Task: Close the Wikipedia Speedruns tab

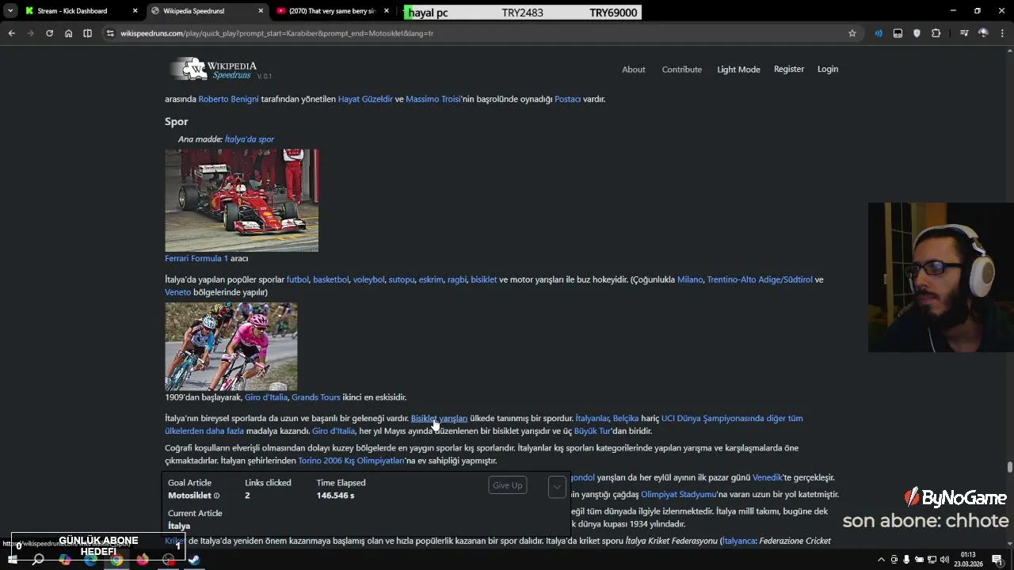Action: [261, 11]
